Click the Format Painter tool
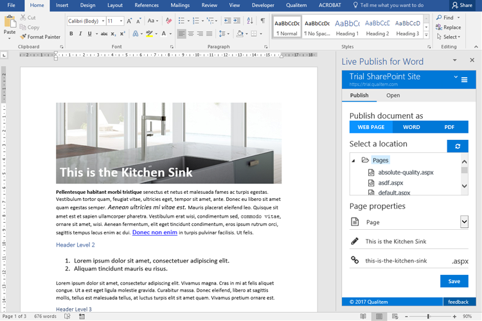This screenshot has height=321, width=482. pos(40,37)
